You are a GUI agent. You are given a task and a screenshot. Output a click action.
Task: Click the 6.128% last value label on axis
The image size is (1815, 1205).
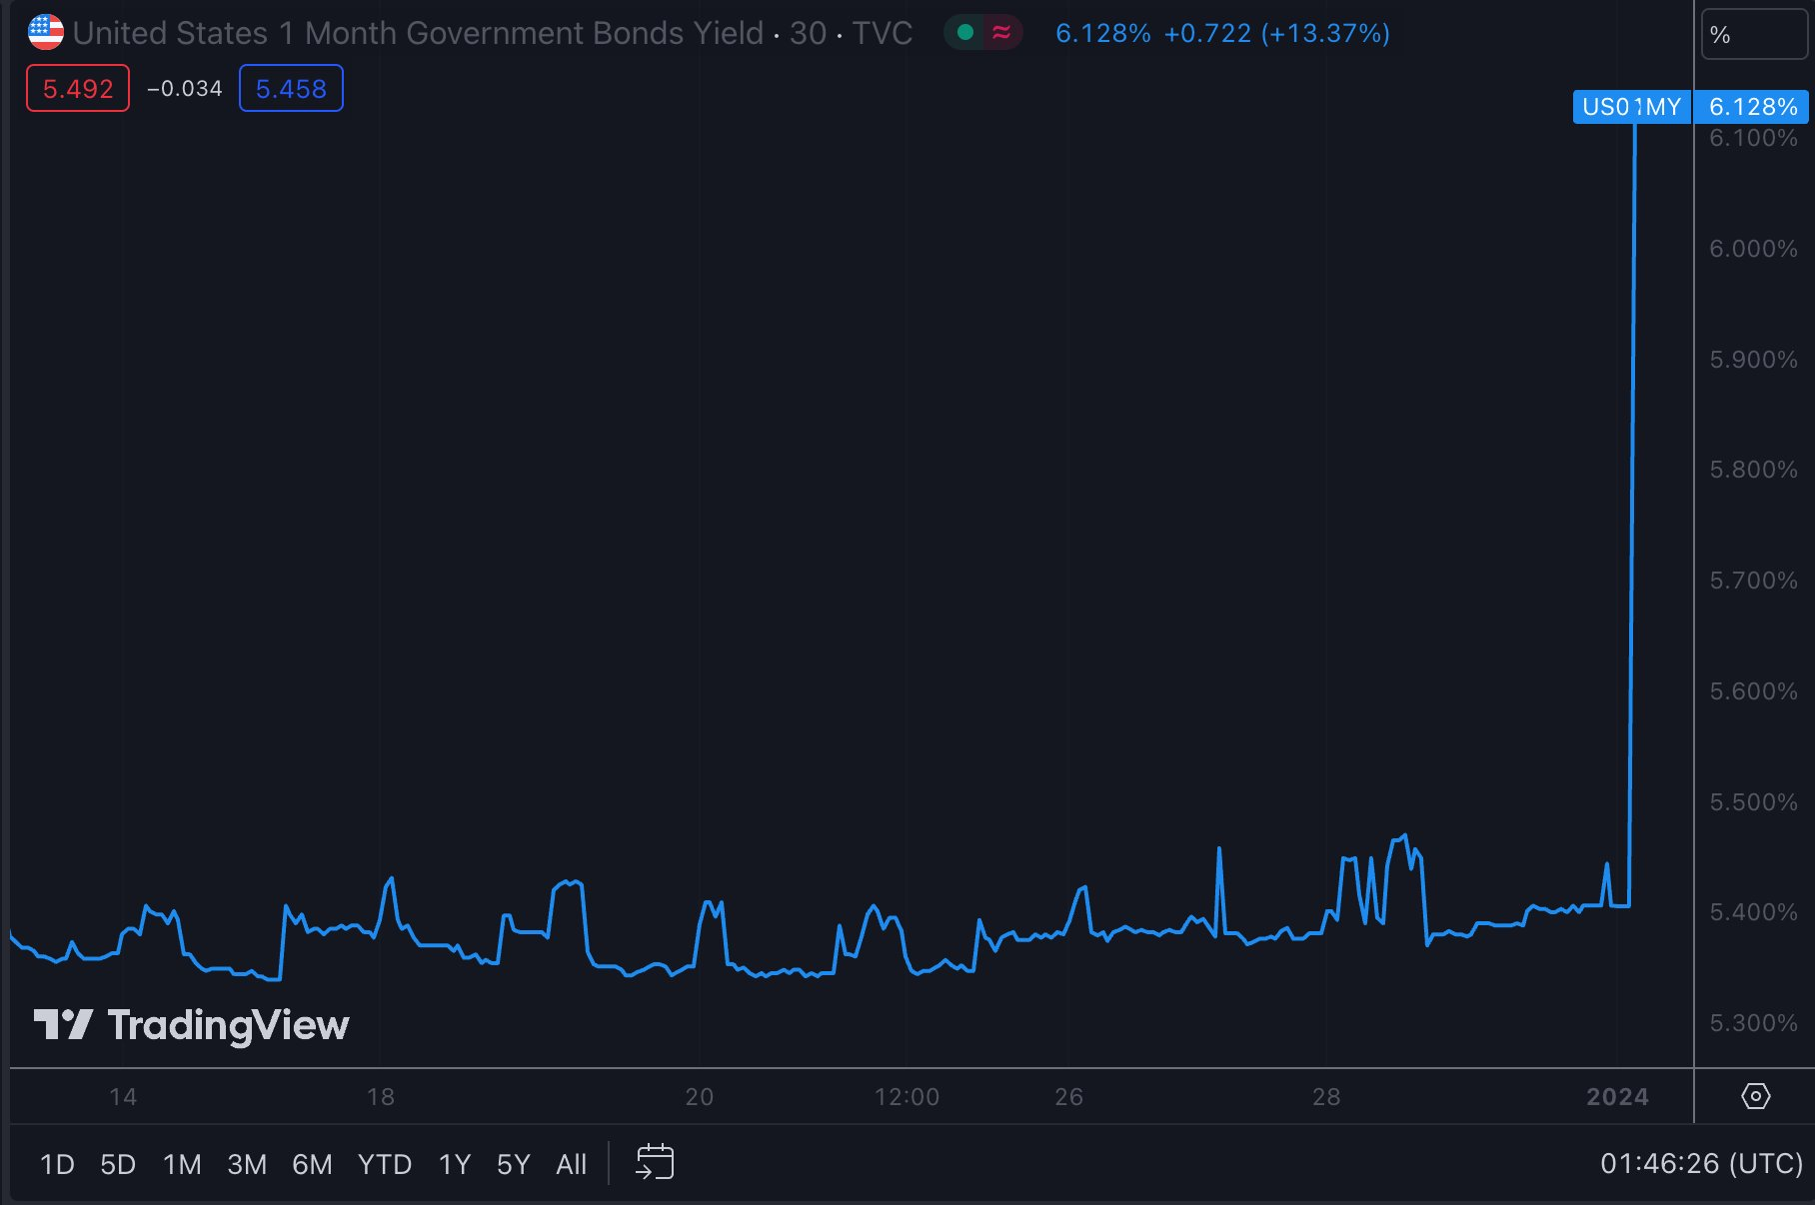1752,107
